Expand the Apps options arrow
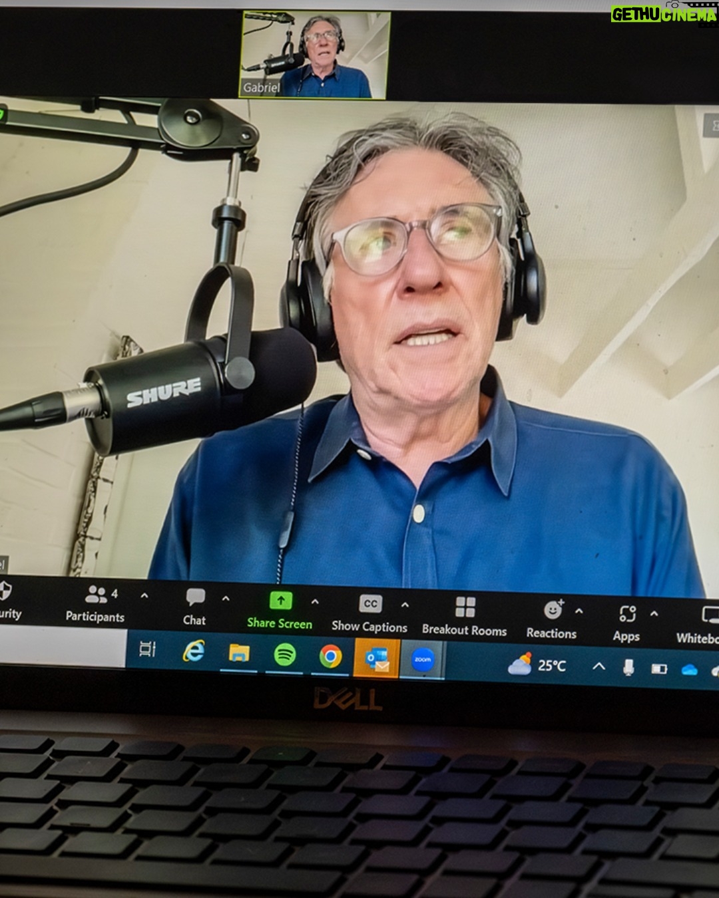This screenshot has height=898, width=719. pos(654,613)
